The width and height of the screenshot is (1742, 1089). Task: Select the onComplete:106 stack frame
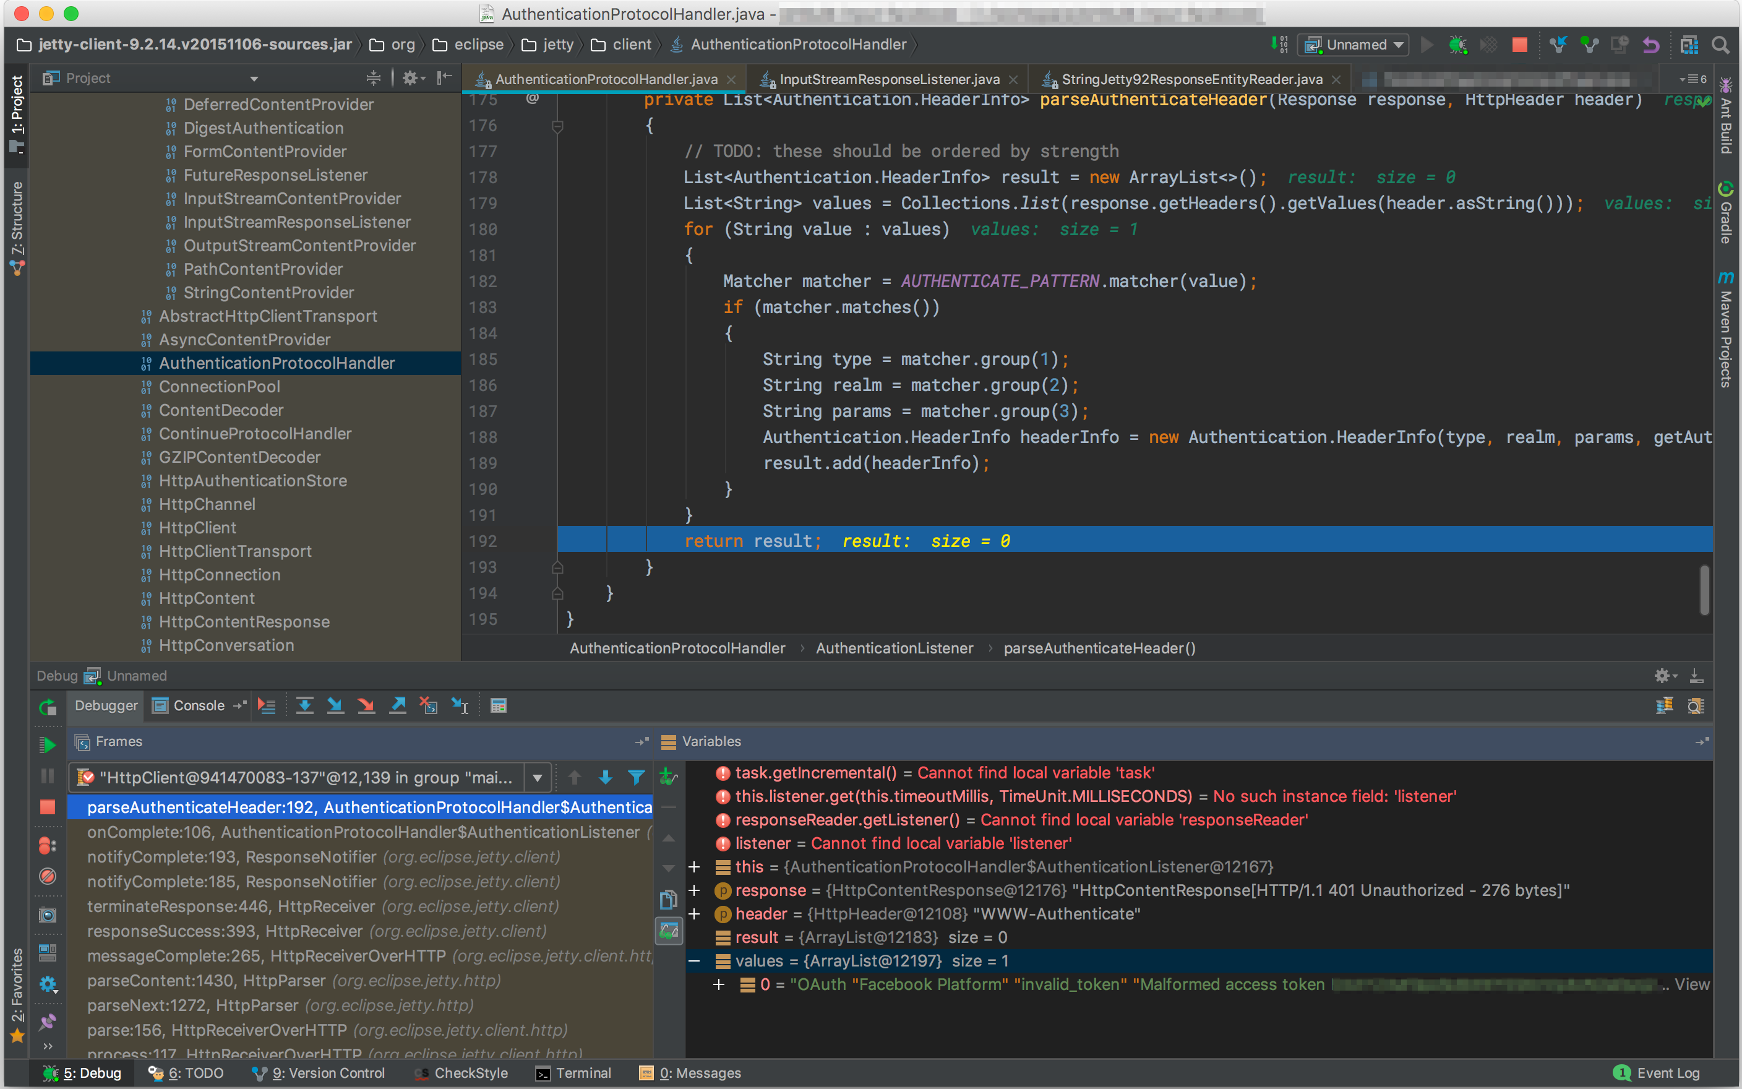(x=361, y=832)
